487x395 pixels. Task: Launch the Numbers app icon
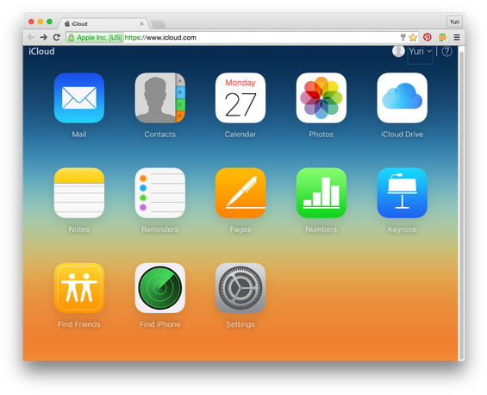click(x=322, y=193)
